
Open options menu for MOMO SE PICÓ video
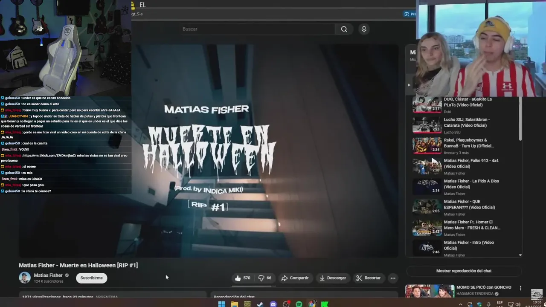pyautogui.click(x=520, y=288)
